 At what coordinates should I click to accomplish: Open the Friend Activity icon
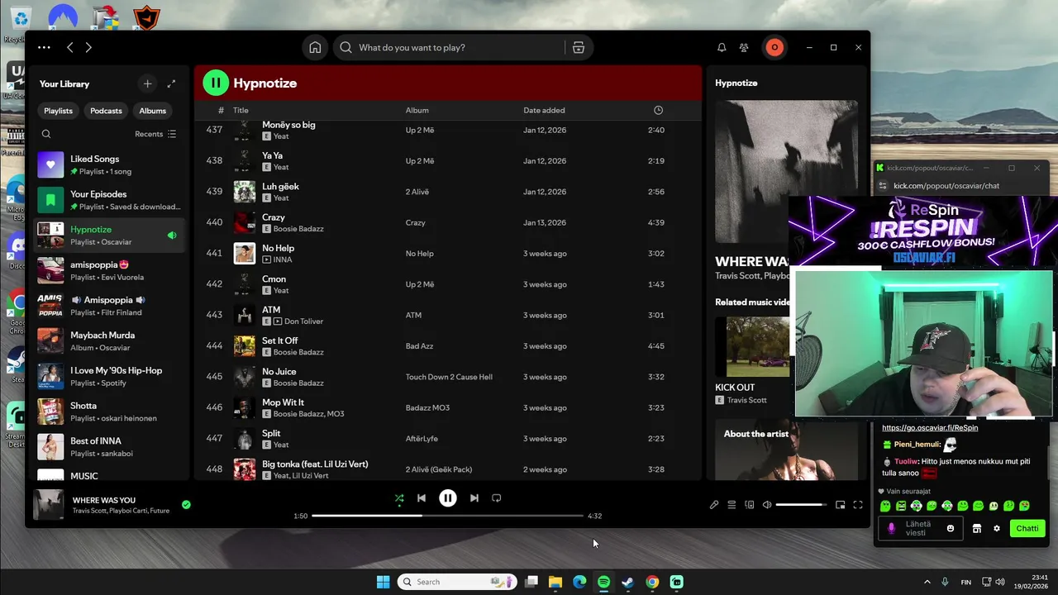point(744,48)
